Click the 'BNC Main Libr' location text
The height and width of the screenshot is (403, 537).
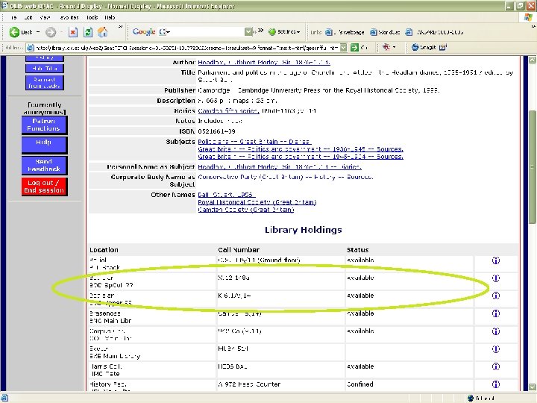110,321
